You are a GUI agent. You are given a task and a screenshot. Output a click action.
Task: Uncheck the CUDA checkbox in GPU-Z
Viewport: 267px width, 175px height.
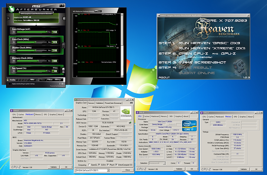point(99,165)
